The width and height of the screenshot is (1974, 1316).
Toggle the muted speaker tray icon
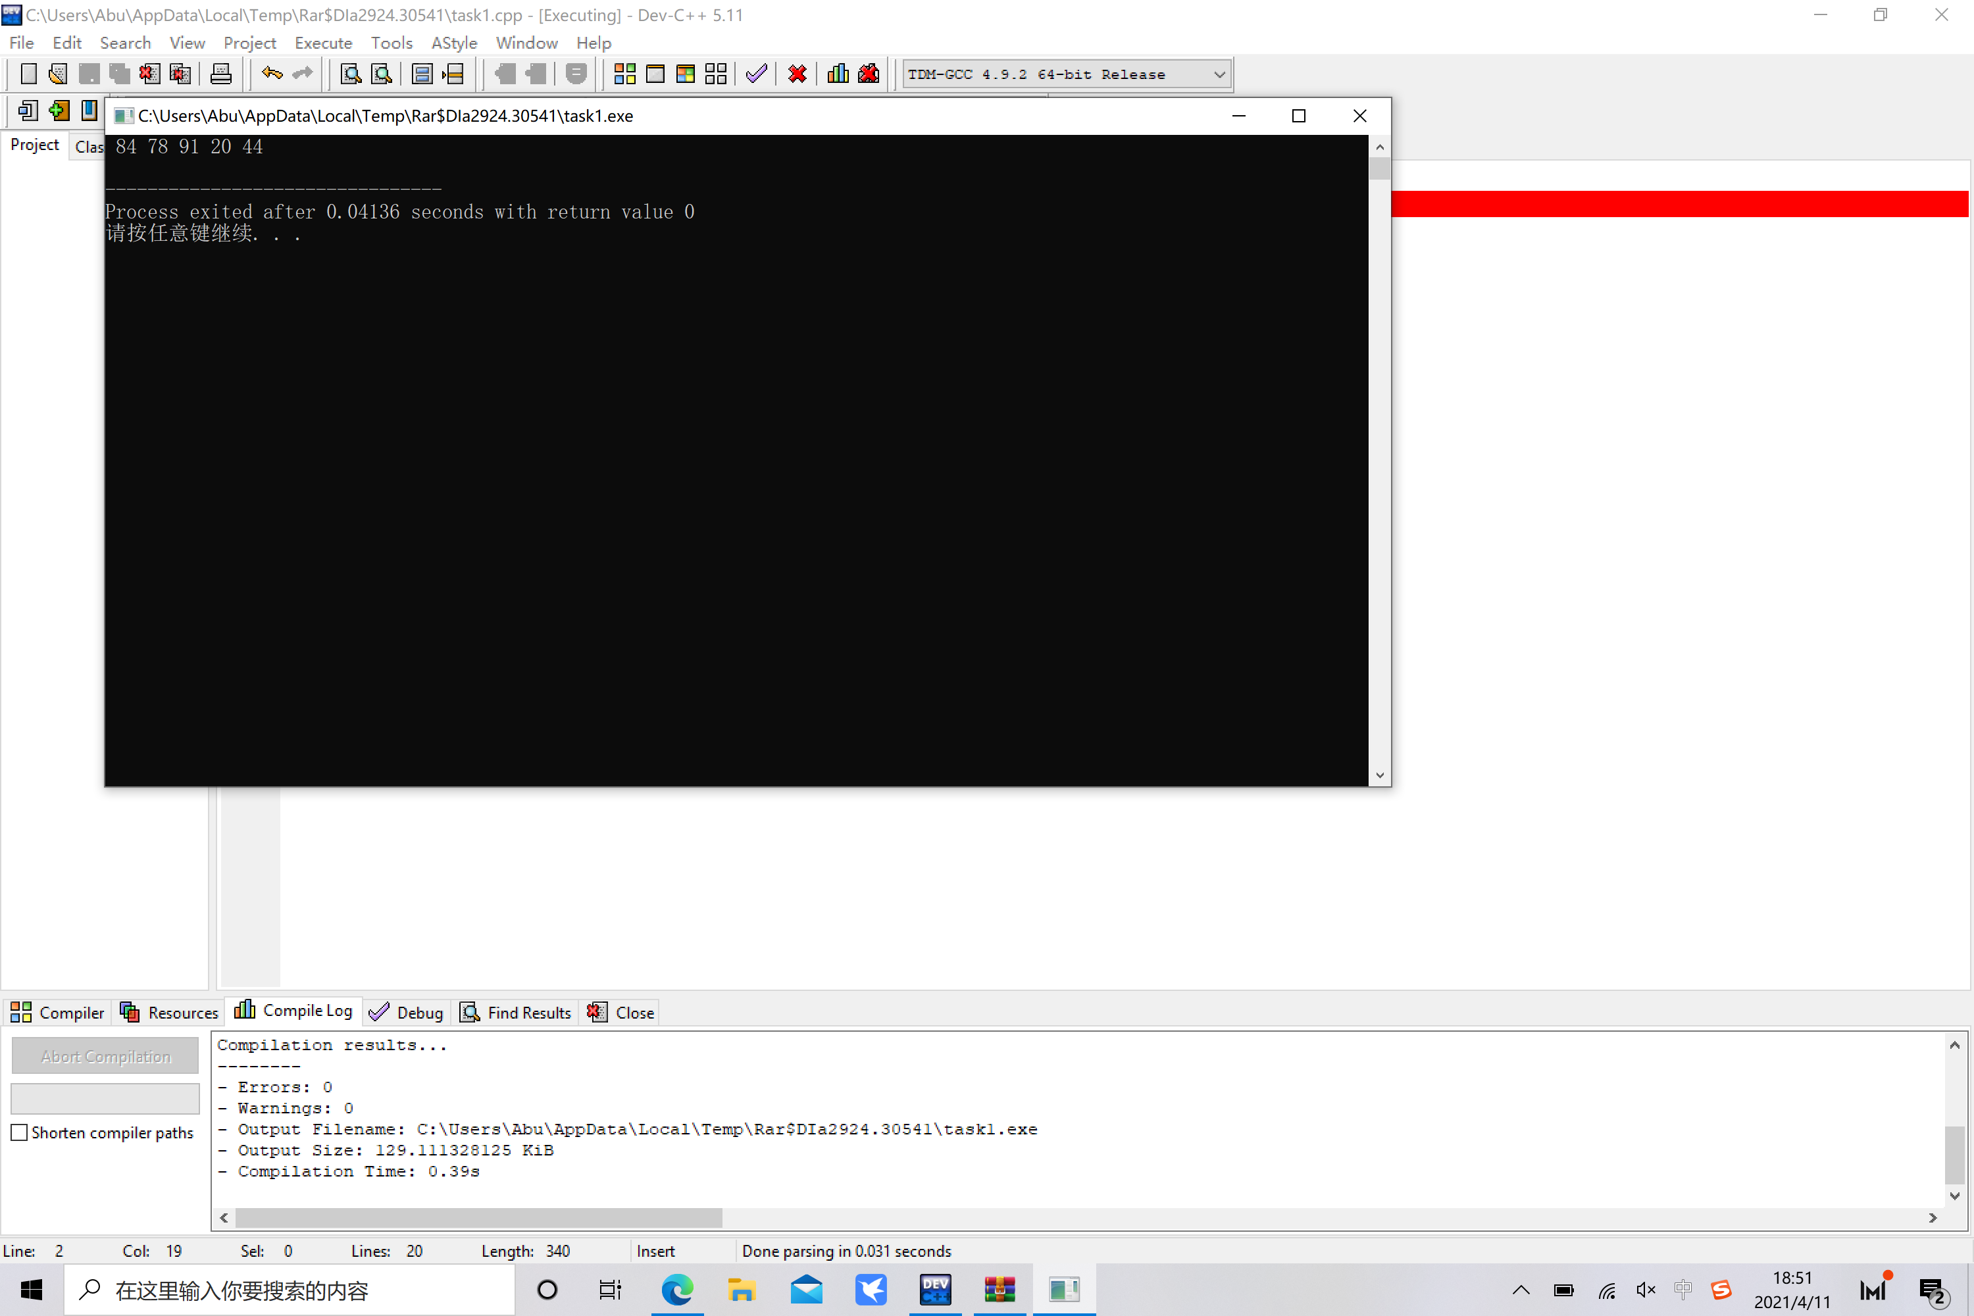point(1646,1290)
